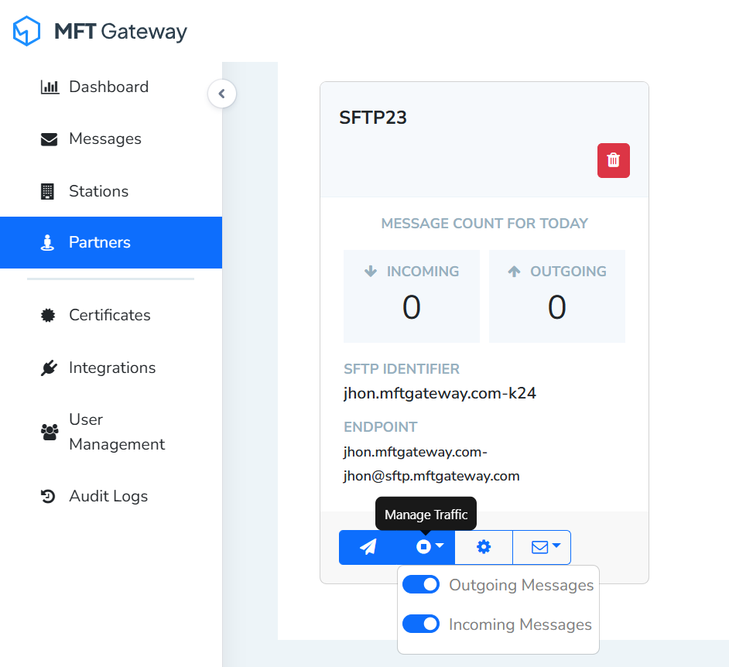The image size is (729, 667).
Task: Collapse the sidebar using the chevron button
Action: [222, 93]
